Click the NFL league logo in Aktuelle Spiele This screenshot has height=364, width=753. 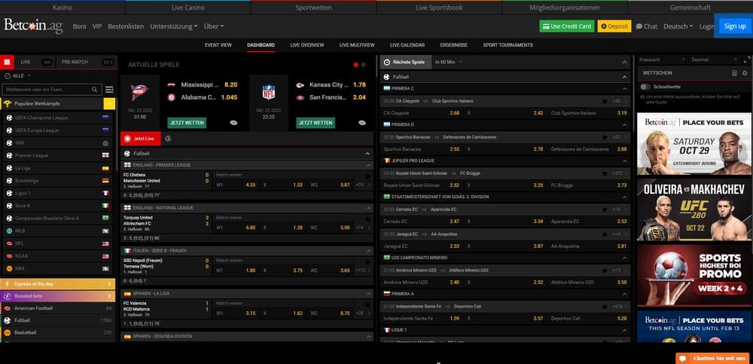269,92
